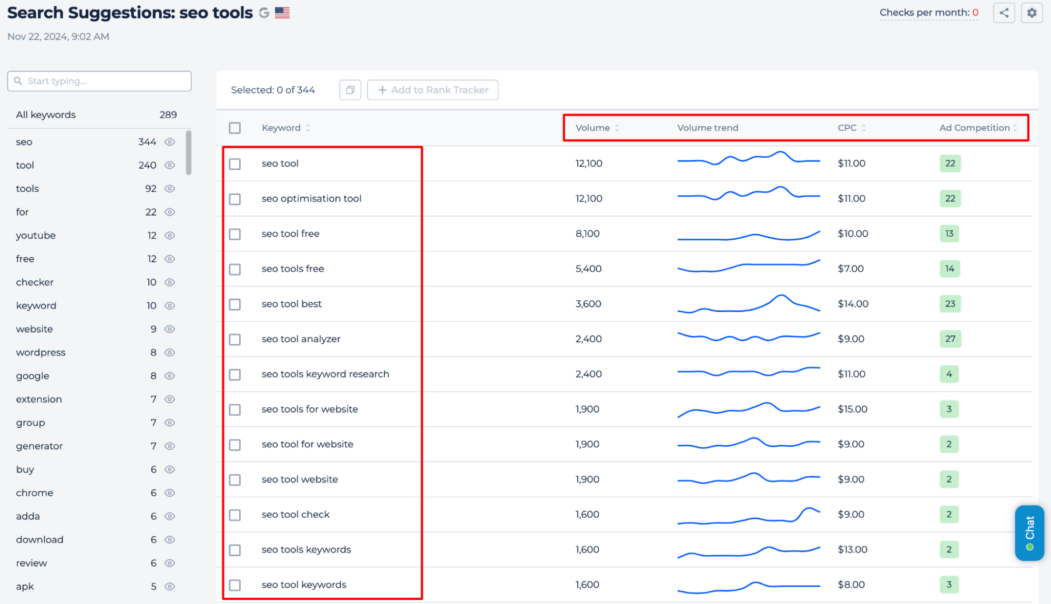Click the 'seo tools keywords' keyword

(x=306, y=549)
